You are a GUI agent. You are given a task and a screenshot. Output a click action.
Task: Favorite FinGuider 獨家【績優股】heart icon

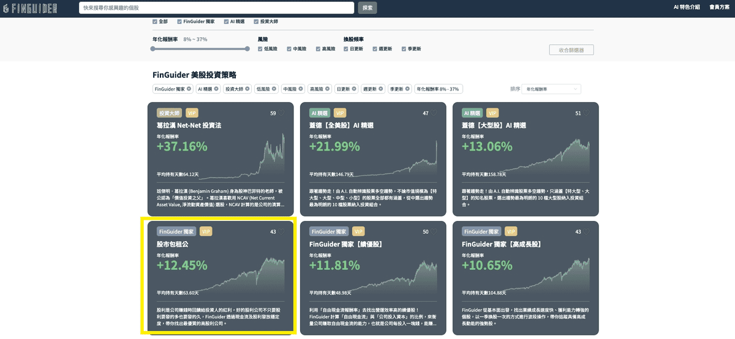pos(434,232)
